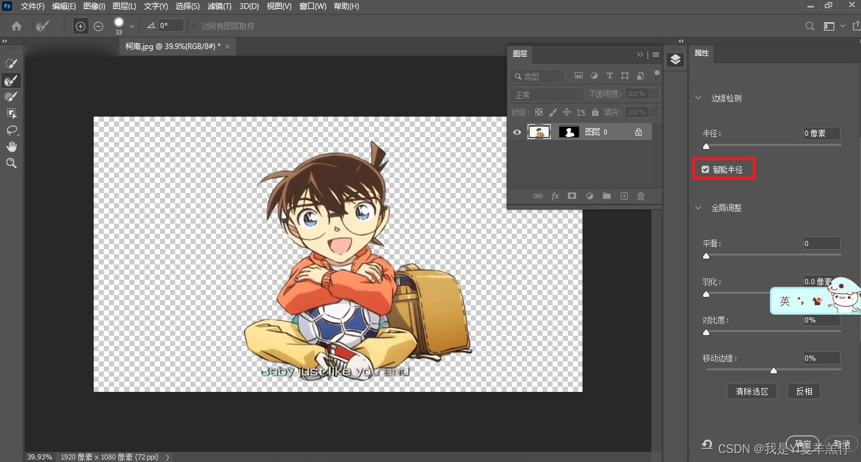Click the 反相 button
Image resolution: width=861 pixels, height=462 pixels.
(x=804, y=391)
